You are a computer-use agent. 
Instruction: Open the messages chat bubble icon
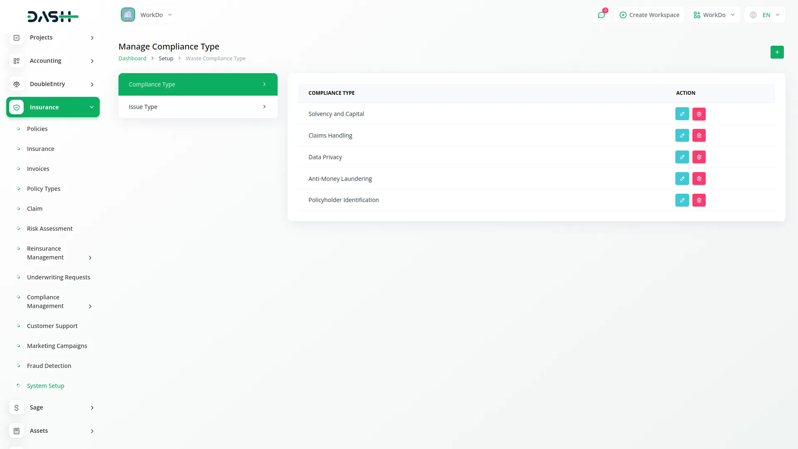[x=601, y=15]
